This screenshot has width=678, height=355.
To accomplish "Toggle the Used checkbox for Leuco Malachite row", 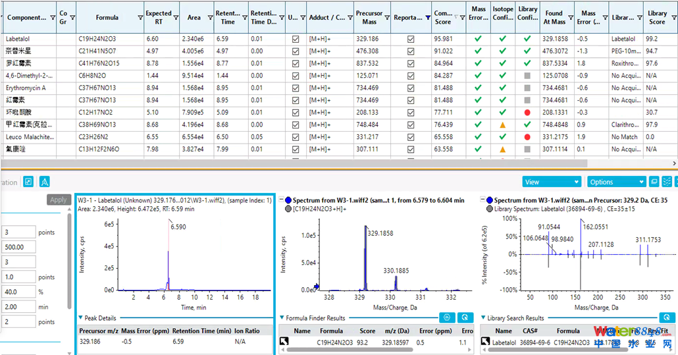I will pyautogui.click(x=296, y=137).
